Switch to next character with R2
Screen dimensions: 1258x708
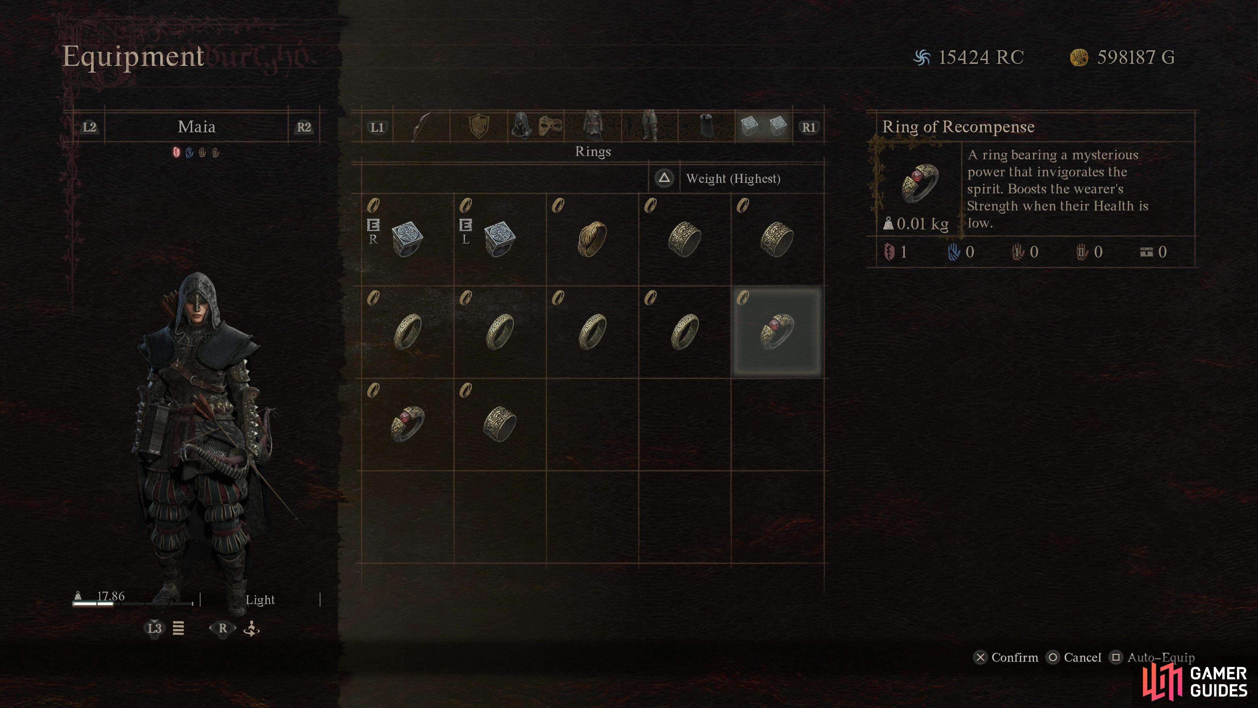(x=304, y=127)
